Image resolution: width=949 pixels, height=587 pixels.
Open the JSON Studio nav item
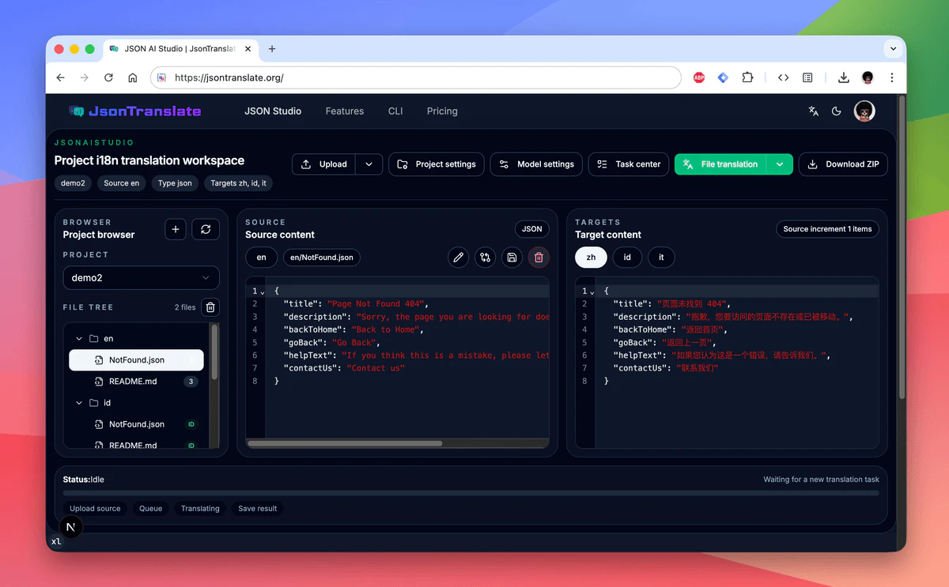tap(273, 111)
